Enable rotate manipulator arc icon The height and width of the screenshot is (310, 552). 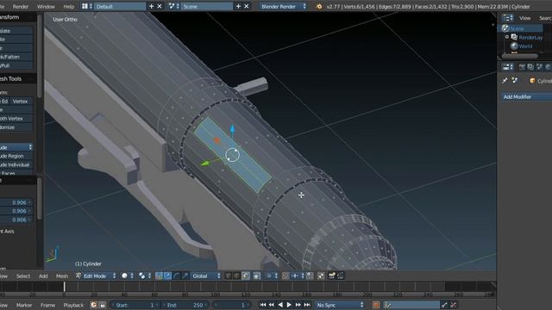point(176,276)
